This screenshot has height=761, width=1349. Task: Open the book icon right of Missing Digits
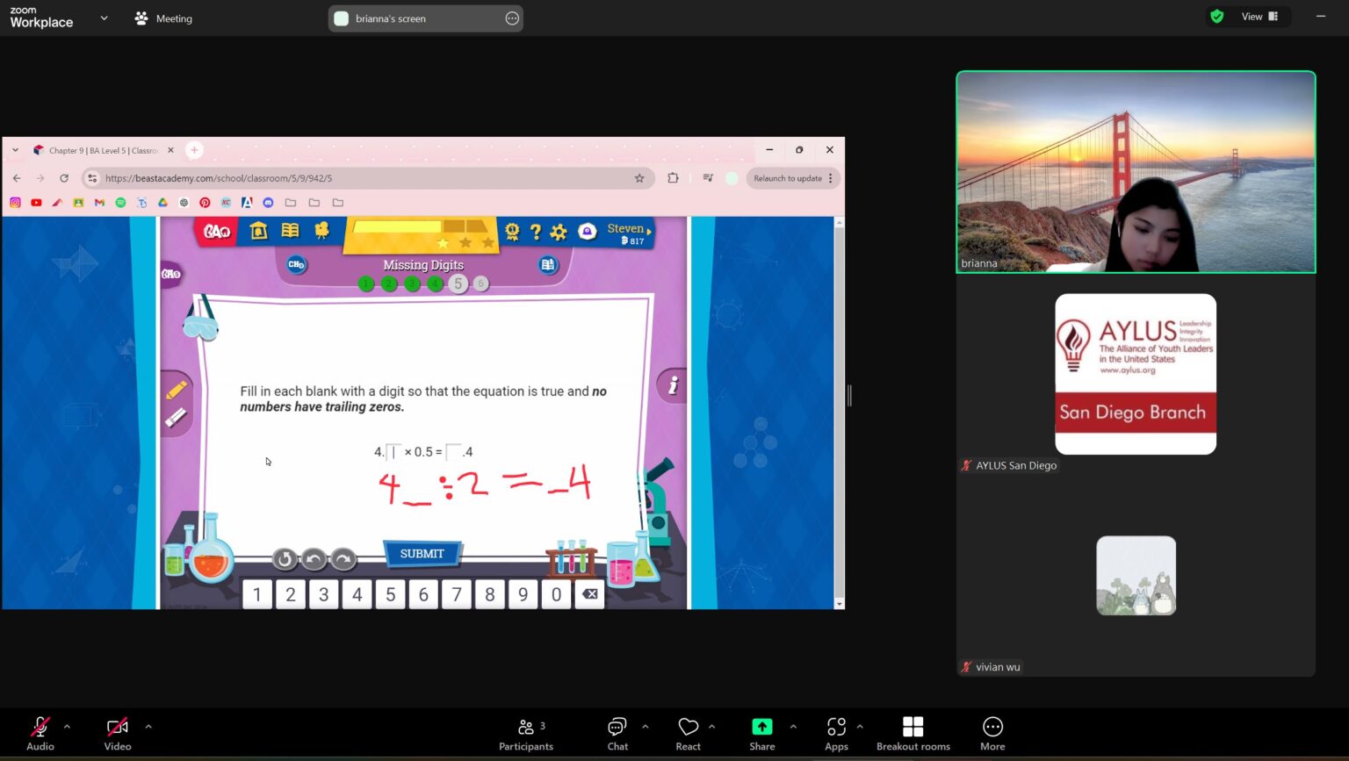coord(548,264)
